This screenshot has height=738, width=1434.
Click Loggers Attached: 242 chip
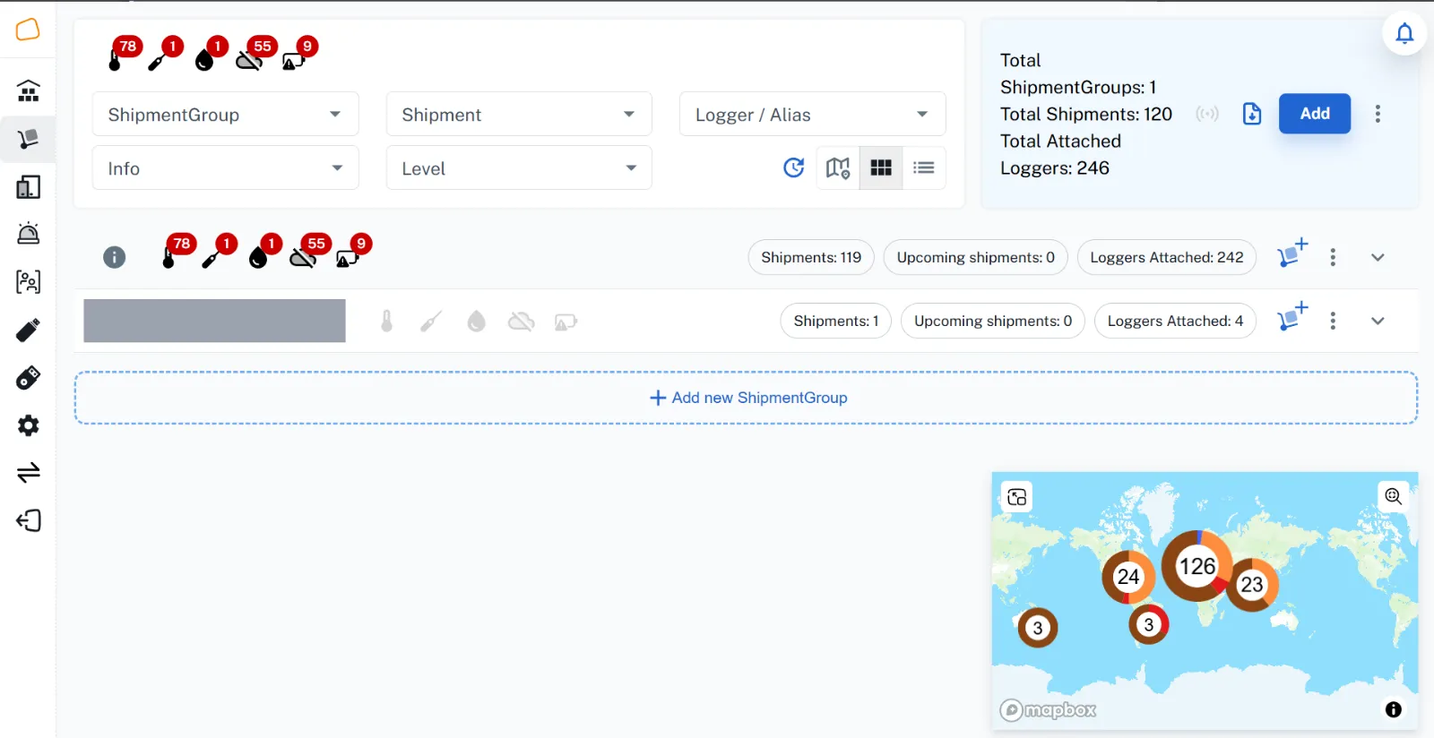[1166, 257]
